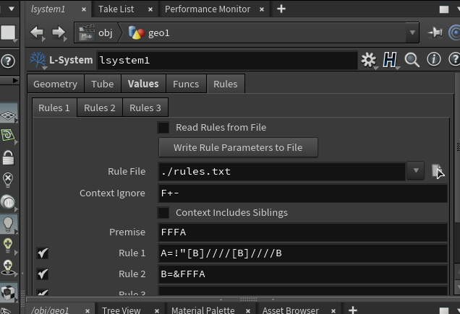Click the lit lightbulb icon in the sidebar
This screenshot has height=314, width=460.
point(8,224)
